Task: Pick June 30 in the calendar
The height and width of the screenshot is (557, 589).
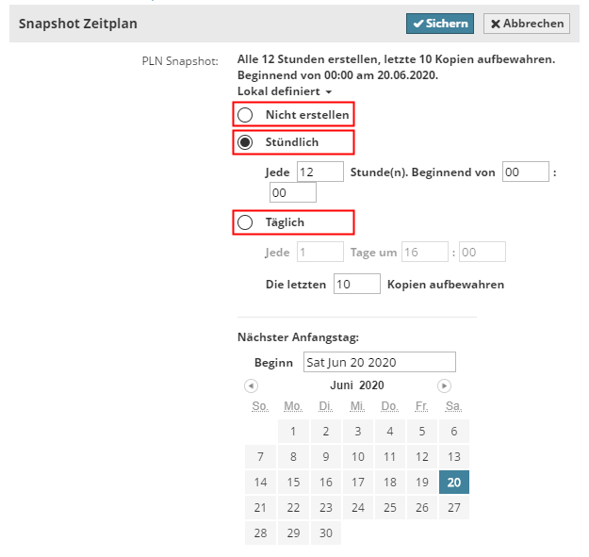Action: tap(325, 532)
